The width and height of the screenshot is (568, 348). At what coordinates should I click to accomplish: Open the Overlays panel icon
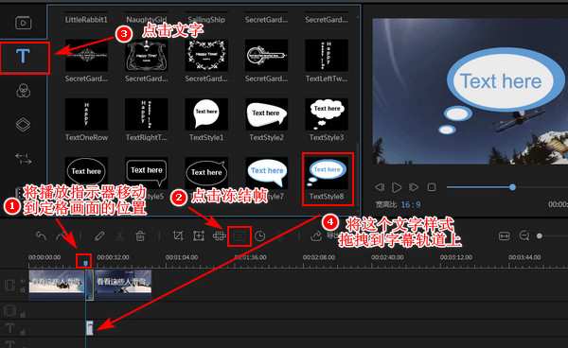click(23, 125)
